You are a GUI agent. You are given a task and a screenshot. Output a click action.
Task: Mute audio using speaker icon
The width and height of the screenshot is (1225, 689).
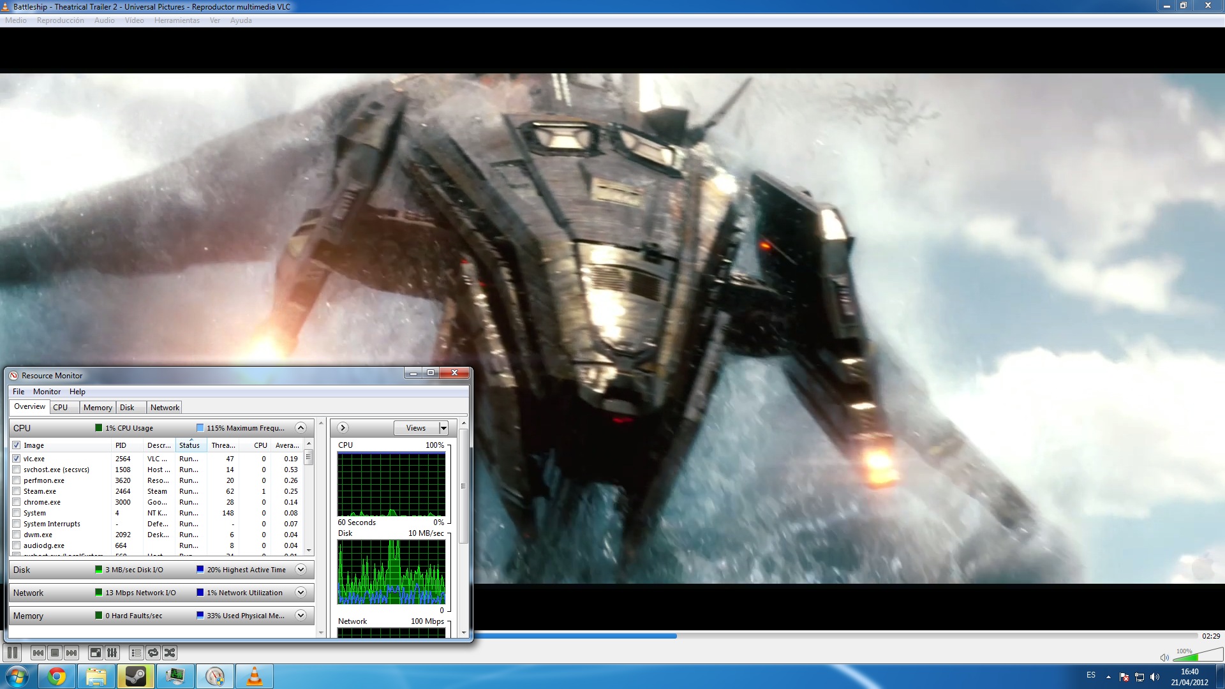click(1164, 658)
